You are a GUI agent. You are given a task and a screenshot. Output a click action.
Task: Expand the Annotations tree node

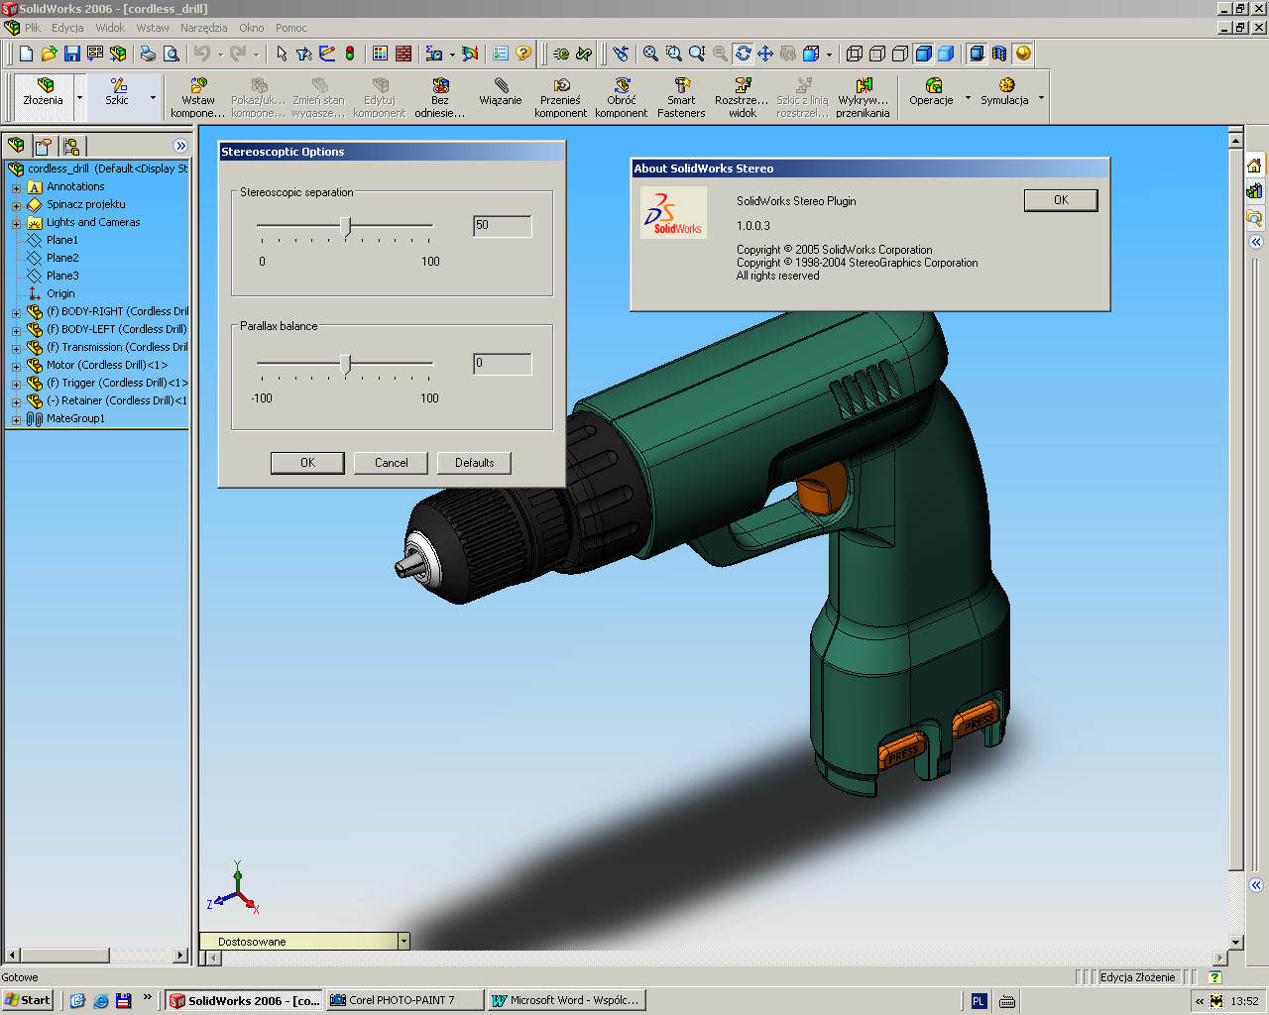16,187
